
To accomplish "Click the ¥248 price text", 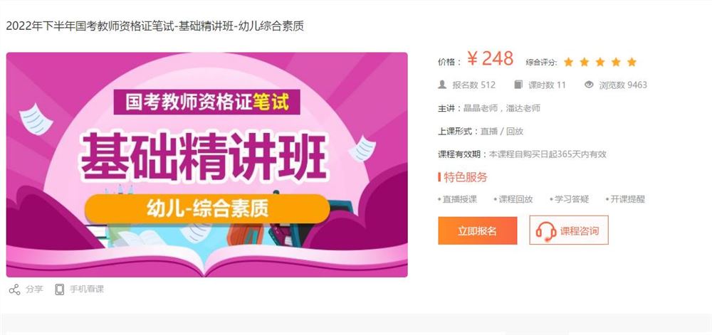I will coord(491,59).
